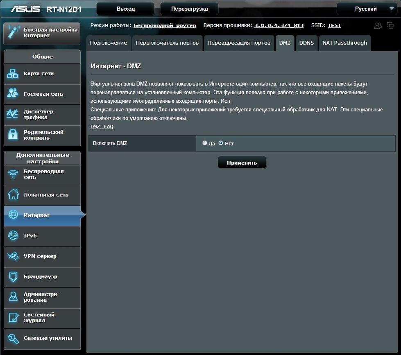Image resolution: width=401 pixels, height=355 pixels.
Task: Open the DMZ_FAQ link
Action: click(x=102, y=127)
